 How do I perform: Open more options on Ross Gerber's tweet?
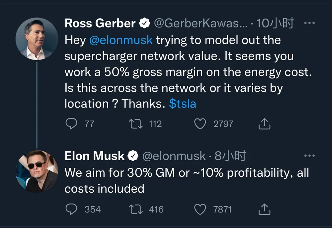click(x=309, y=23)
